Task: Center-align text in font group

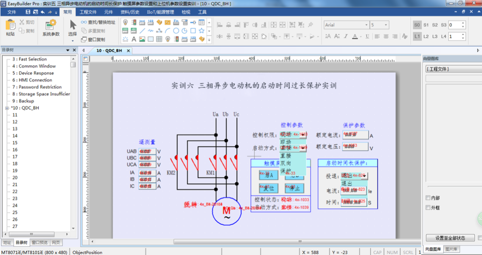Action: pos(386,36)
